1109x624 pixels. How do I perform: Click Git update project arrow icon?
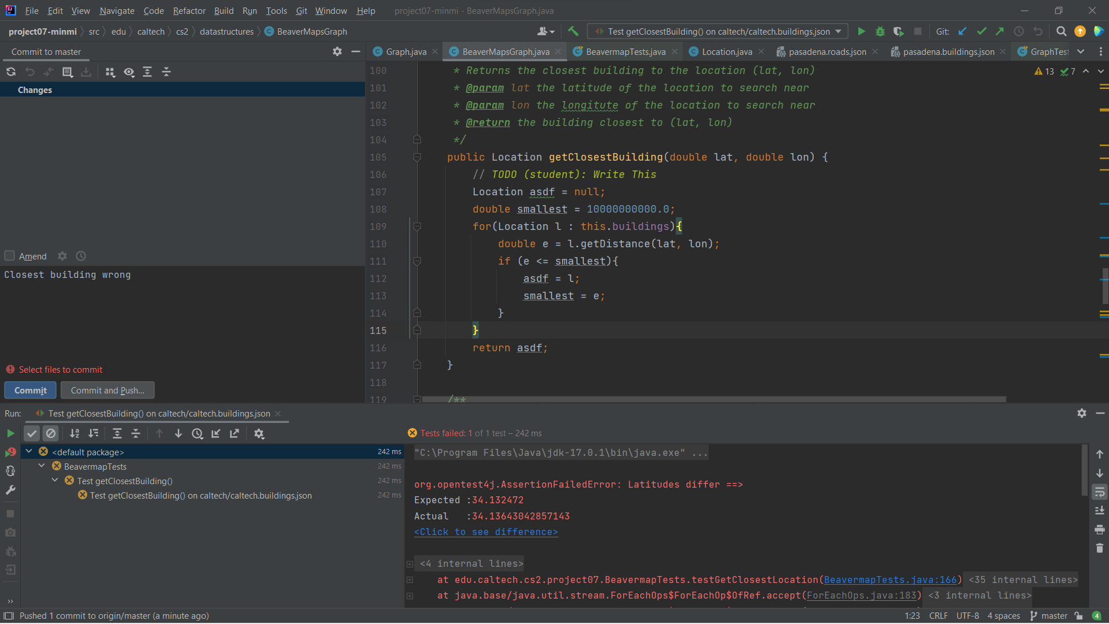point(962,31)
